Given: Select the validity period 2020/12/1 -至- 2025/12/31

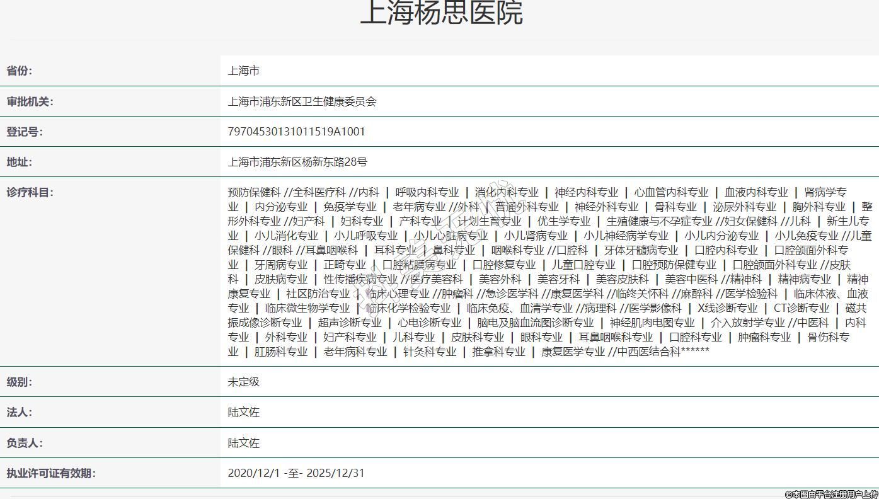Looking at the screenshot, I should tap(296, 474).
